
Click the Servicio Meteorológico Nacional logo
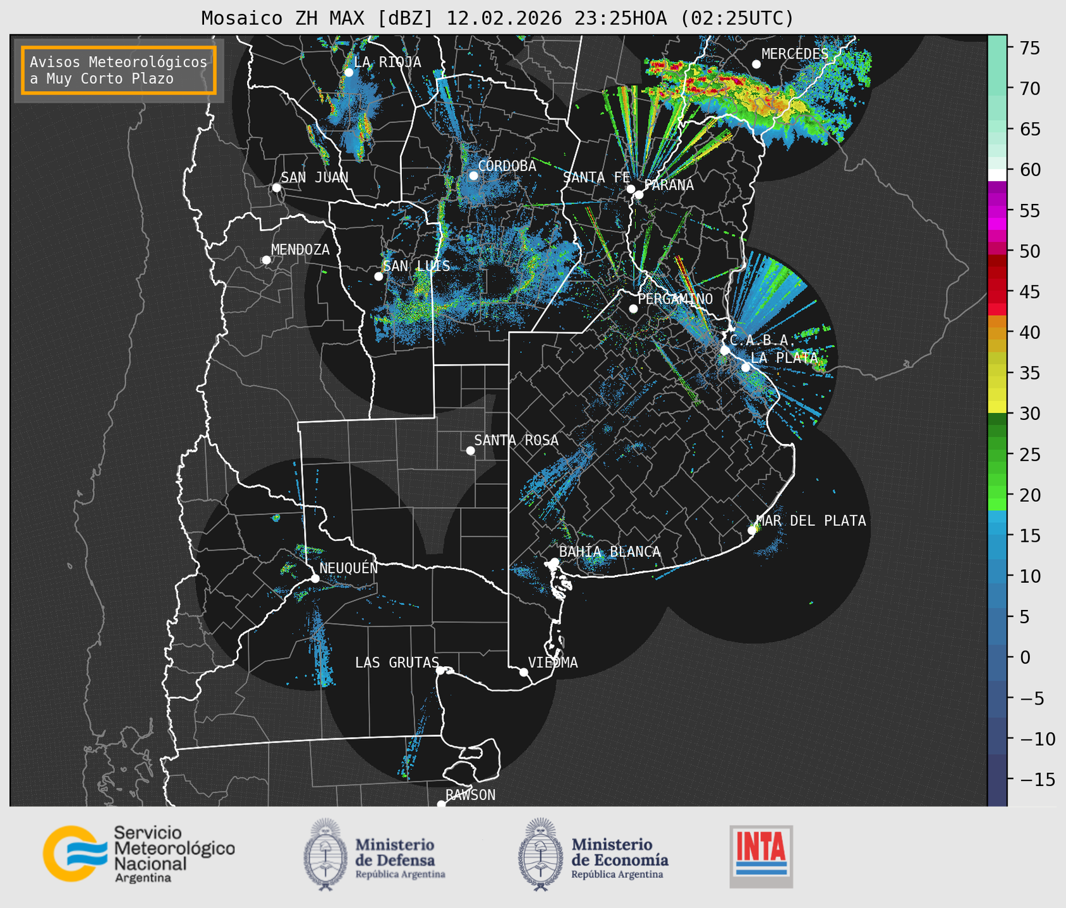click(139, 854)
